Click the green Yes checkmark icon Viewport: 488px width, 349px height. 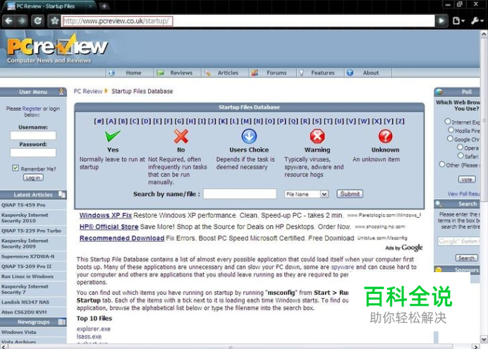tap(112, 136)
